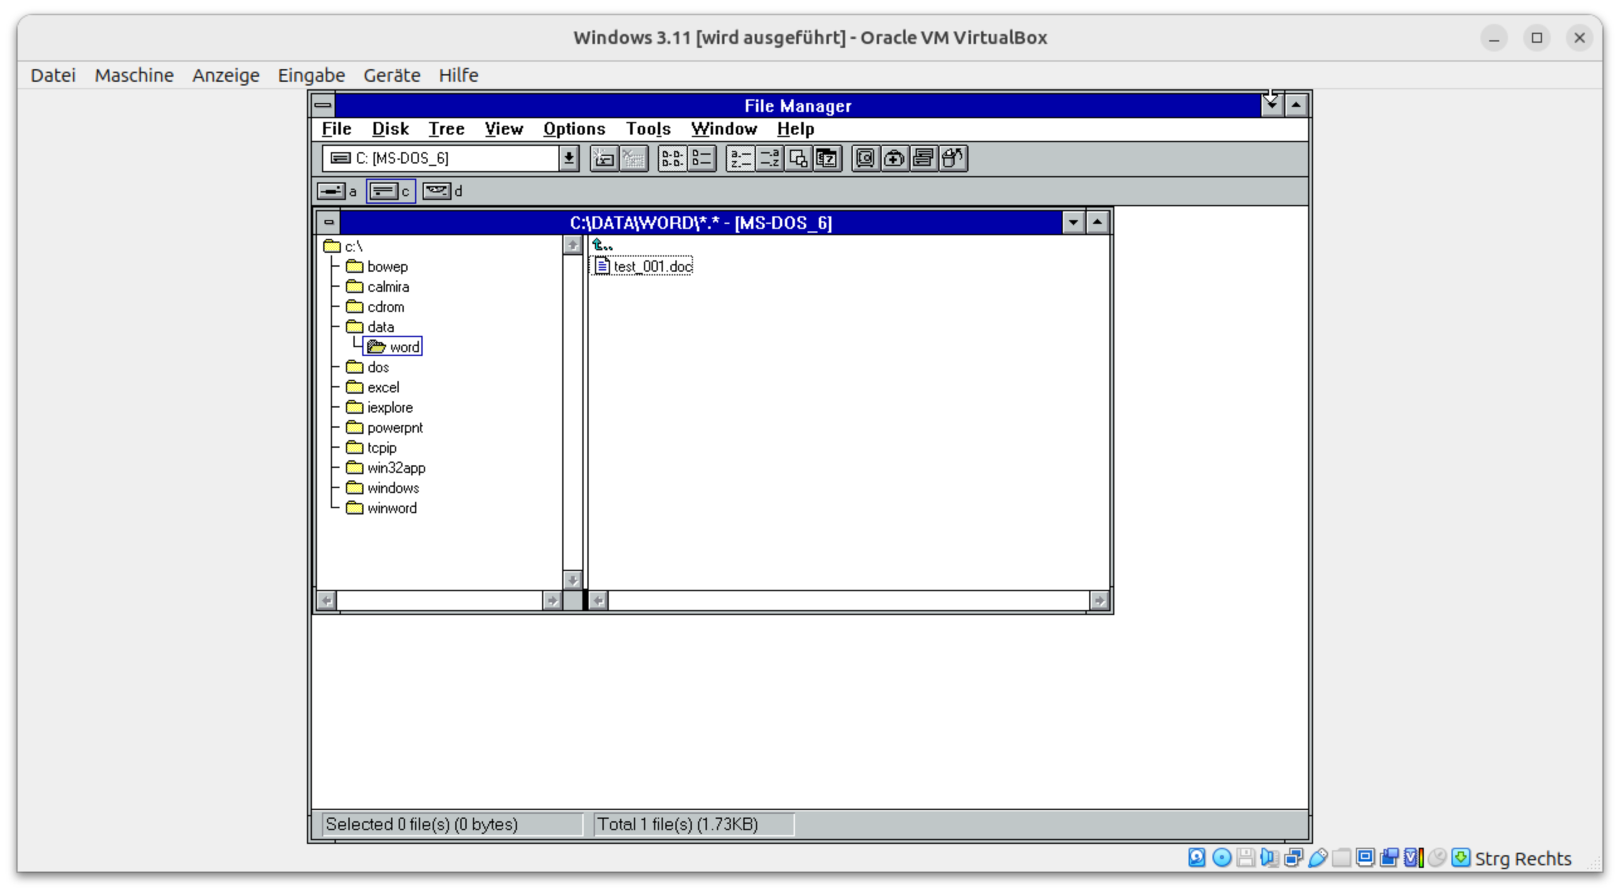Select the c:\ root folder
1620x893 pixels.
[x=343, y=247]
